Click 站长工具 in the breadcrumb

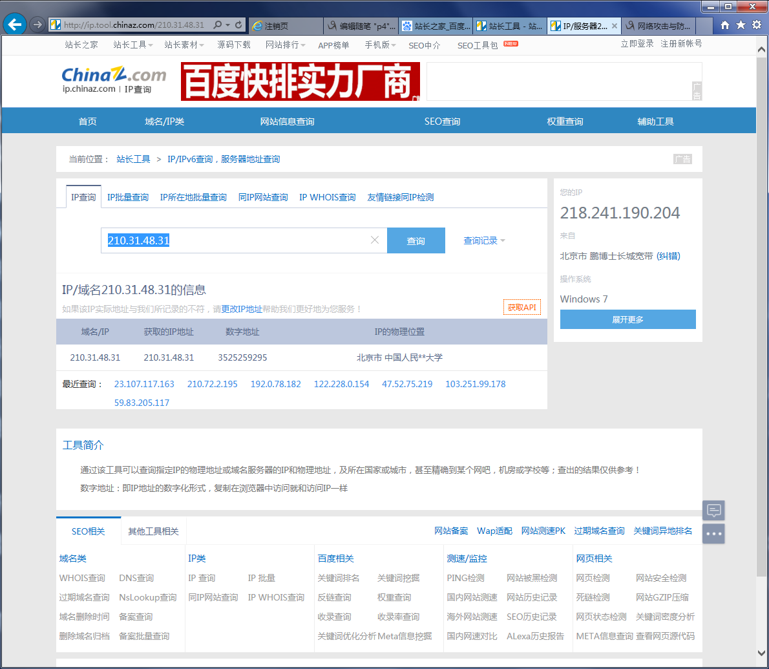click(133, 159)
